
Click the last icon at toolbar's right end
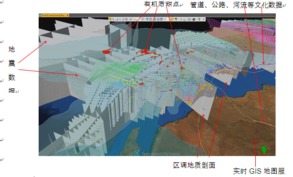[x=204, y=19]
